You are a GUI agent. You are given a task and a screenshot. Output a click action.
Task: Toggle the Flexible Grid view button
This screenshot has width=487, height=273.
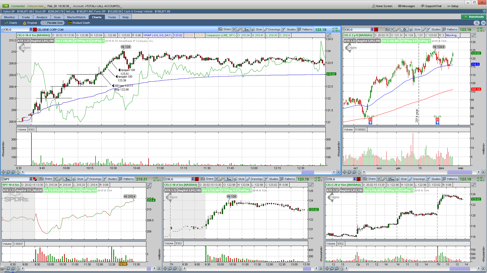tap(52, 23)
